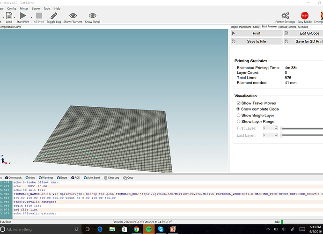This screenshot has width=323, height=234.
Task: Open Windows Store from the taskbar
Action: pos(124,229)
